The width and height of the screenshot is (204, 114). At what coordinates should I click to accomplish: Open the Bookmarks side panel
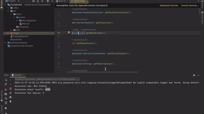pyautogui.click(x=2, y=96)
